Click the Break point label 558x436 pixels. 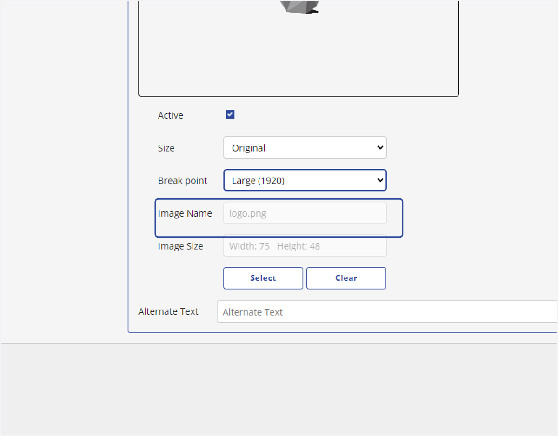click(x=183, y=181)
